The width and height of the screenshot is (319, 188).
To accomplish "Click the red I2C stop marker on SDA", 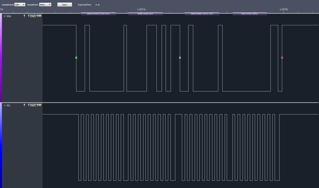I will point(282,58).
